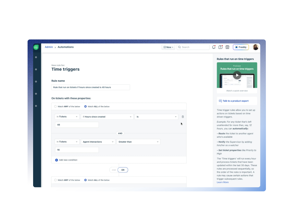Delete the Hours since created condition
283x223 pixels.
point(183,117)
